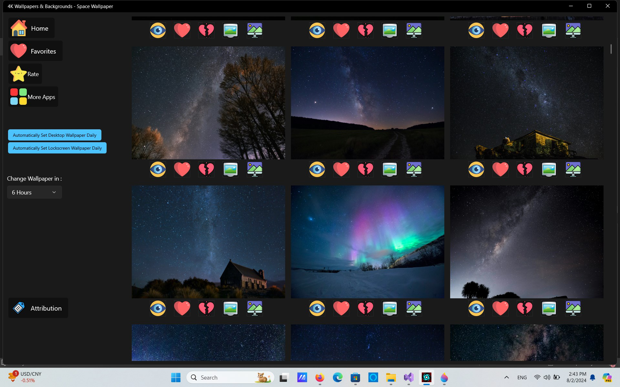Screen dimensions: 620x387
Task: Favorite the tree Milky Way wallpaper
Action: (x=182, y=169)
